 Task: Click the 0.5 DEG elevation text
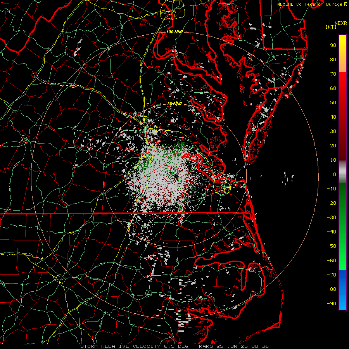(176, 346)
